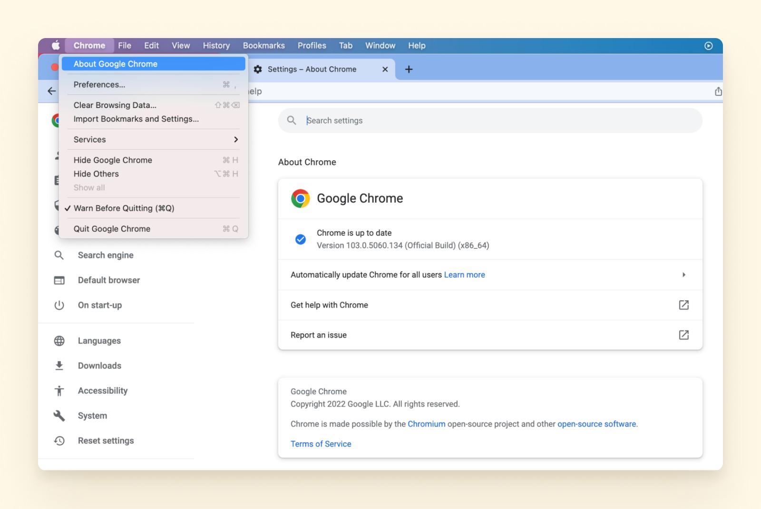Open On start-up settings section
The height and width of the screenshot is (509, 761).
pyautogui.click(x=100, y=305)
